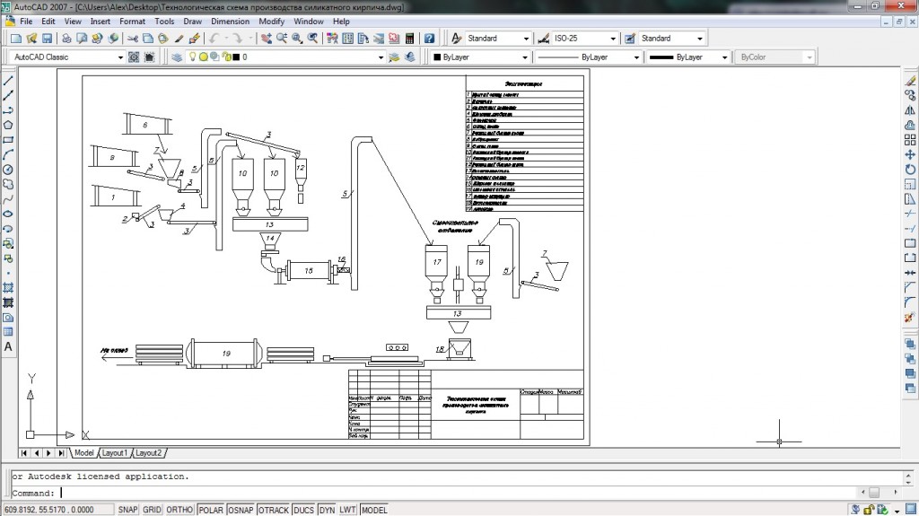Select the Trim modify tool
Screen dimensions: 919x516
pos(910,214)
